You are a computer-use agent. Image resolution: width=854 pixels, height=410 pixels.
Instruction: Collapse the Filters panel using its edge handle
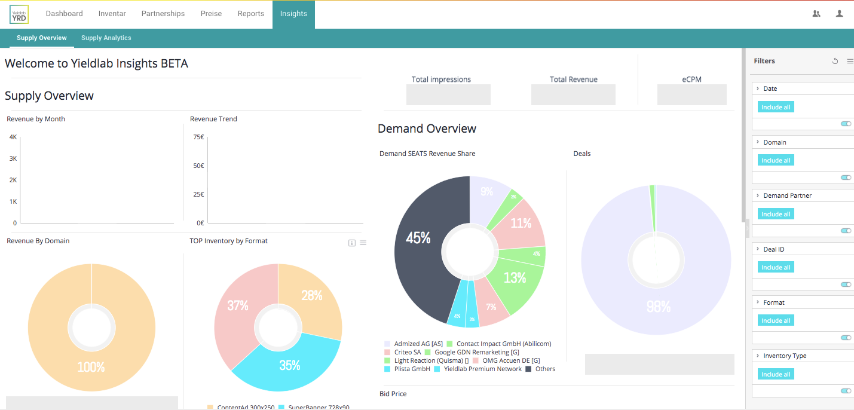tap(747, 228)
